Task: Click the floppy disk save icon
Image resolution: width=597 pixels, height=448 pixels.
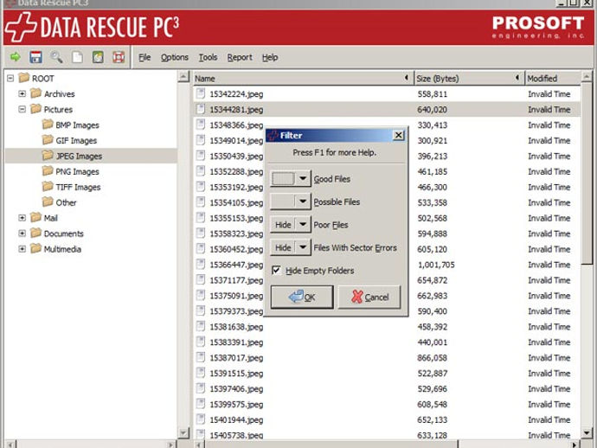Action: point(35,57)
